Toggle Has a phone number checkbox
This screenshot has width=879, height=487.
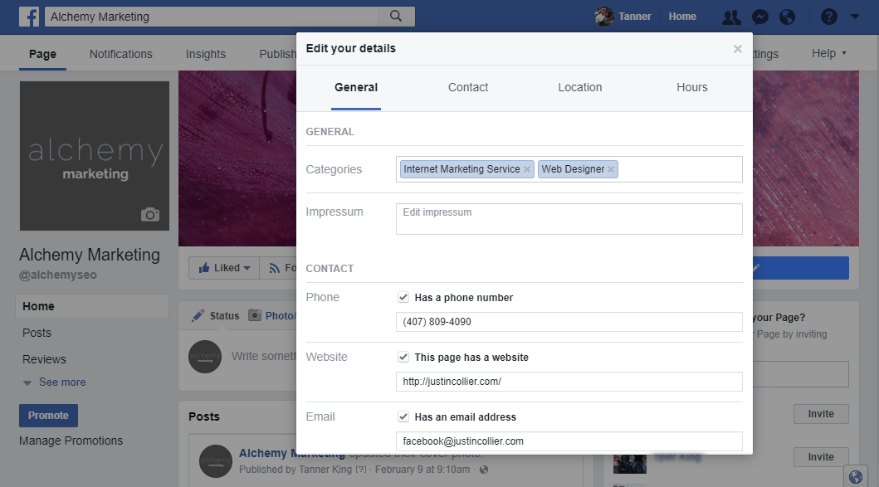pos(403,297)
